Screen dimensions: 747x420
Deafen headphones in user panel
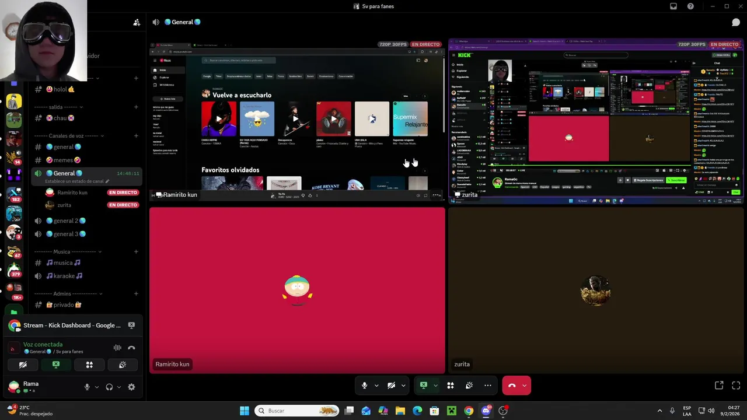109,387
